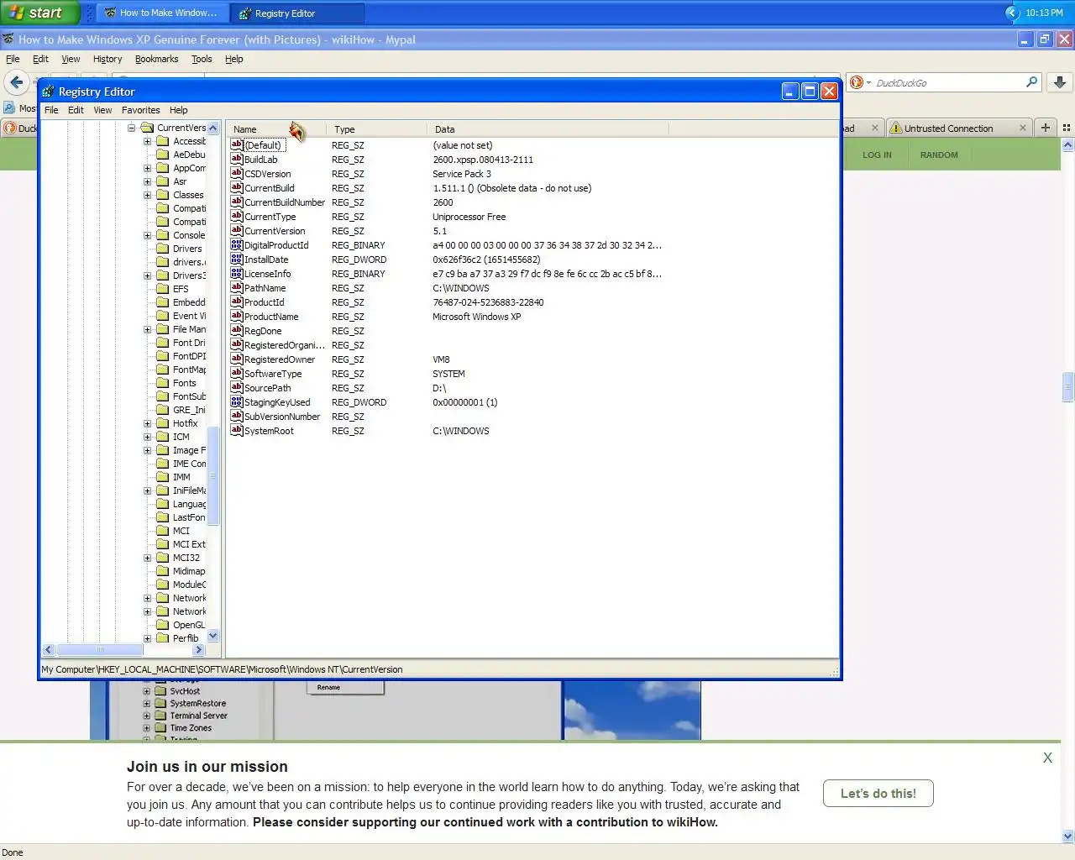Click the browser downloads arrow icon
Viewport: 1075px width, 860px height.
coord(1060,82)
